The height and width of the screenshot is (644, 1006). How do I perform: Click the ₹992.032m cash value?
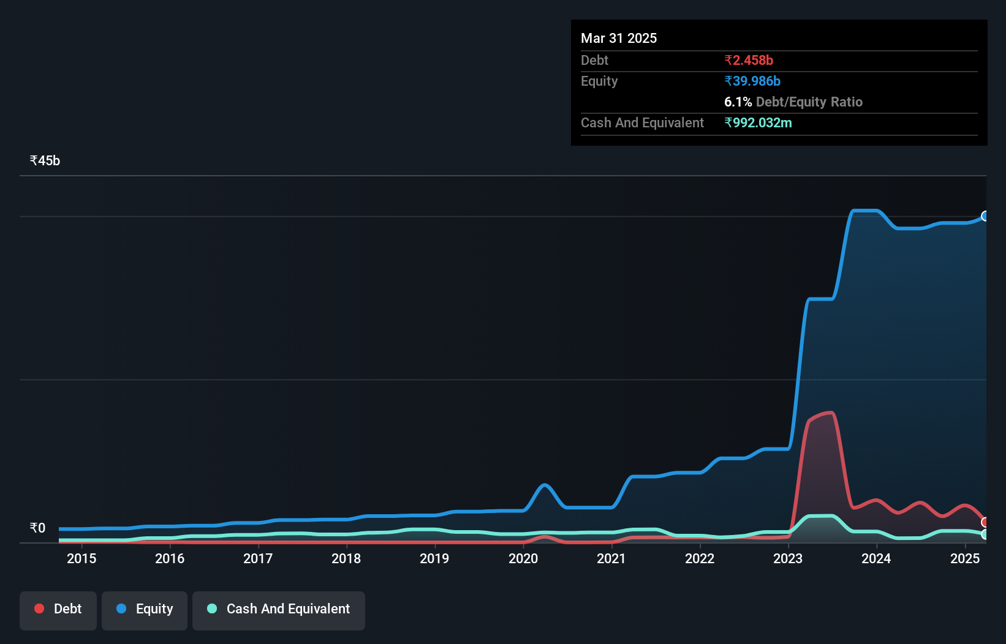(758, 122)
